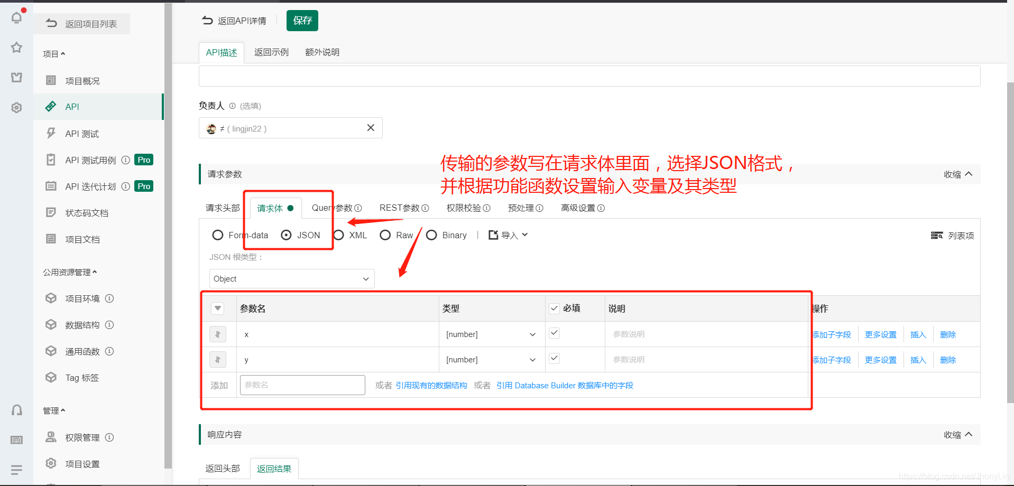Select the API 测试 lightning icon
Viewport: 1014px width, 486px height.
pos(50,133)
